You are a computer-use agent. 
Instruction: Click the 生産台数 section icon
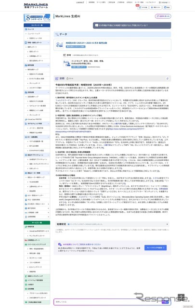[x=26, y=92]
